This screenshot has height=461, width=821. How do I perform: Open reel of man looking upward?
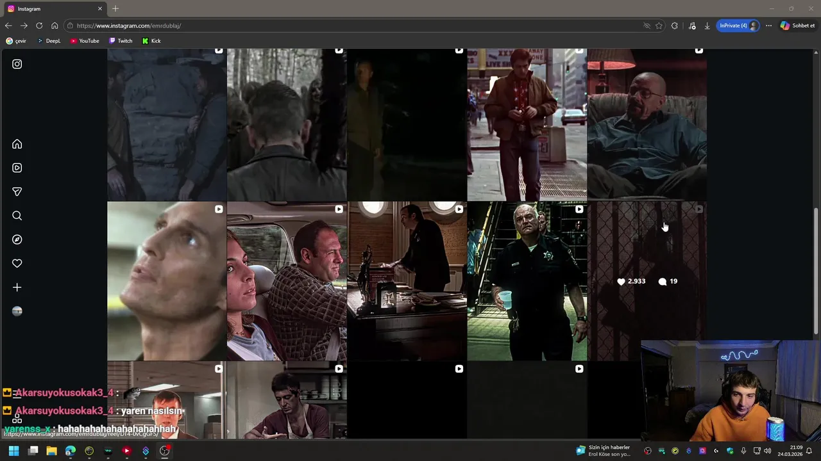point(166,281)
